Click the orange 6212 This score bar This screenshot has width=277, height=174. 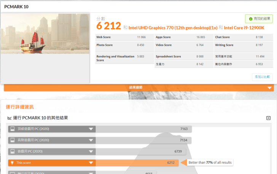click(137, 163)
